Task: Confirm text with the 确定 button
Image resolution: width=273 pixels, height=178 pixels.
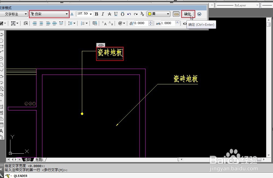Action: click(x=188, y=14)
